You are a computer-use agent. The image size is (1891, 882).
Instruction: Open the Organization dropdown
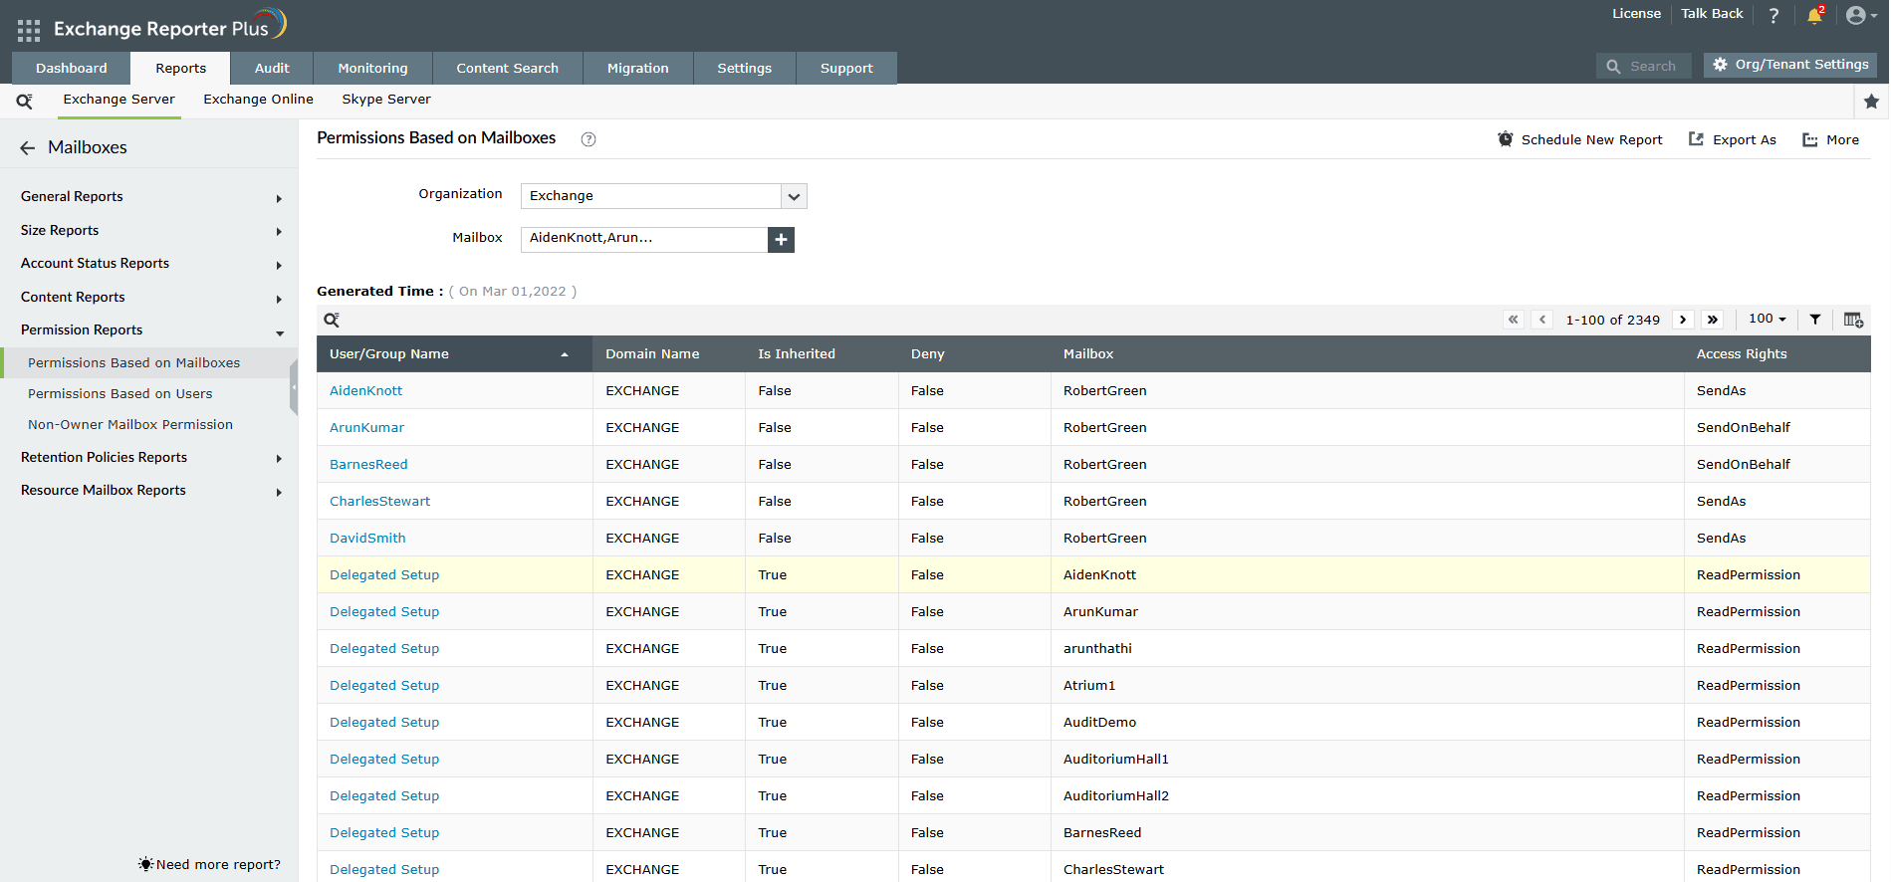pyautogui.click(x=794, y=197)
